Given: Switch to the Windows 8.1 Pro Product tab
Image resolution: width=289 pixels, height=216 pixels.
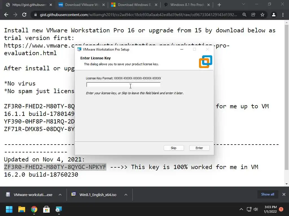Looking at the screenshot, I should [187, 5].
